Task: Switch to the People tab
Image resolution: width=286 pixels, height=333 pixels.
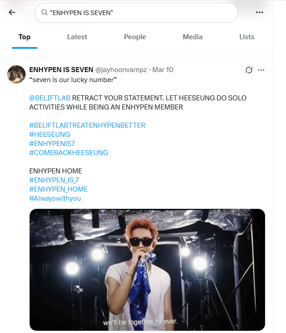Action: 135,37
